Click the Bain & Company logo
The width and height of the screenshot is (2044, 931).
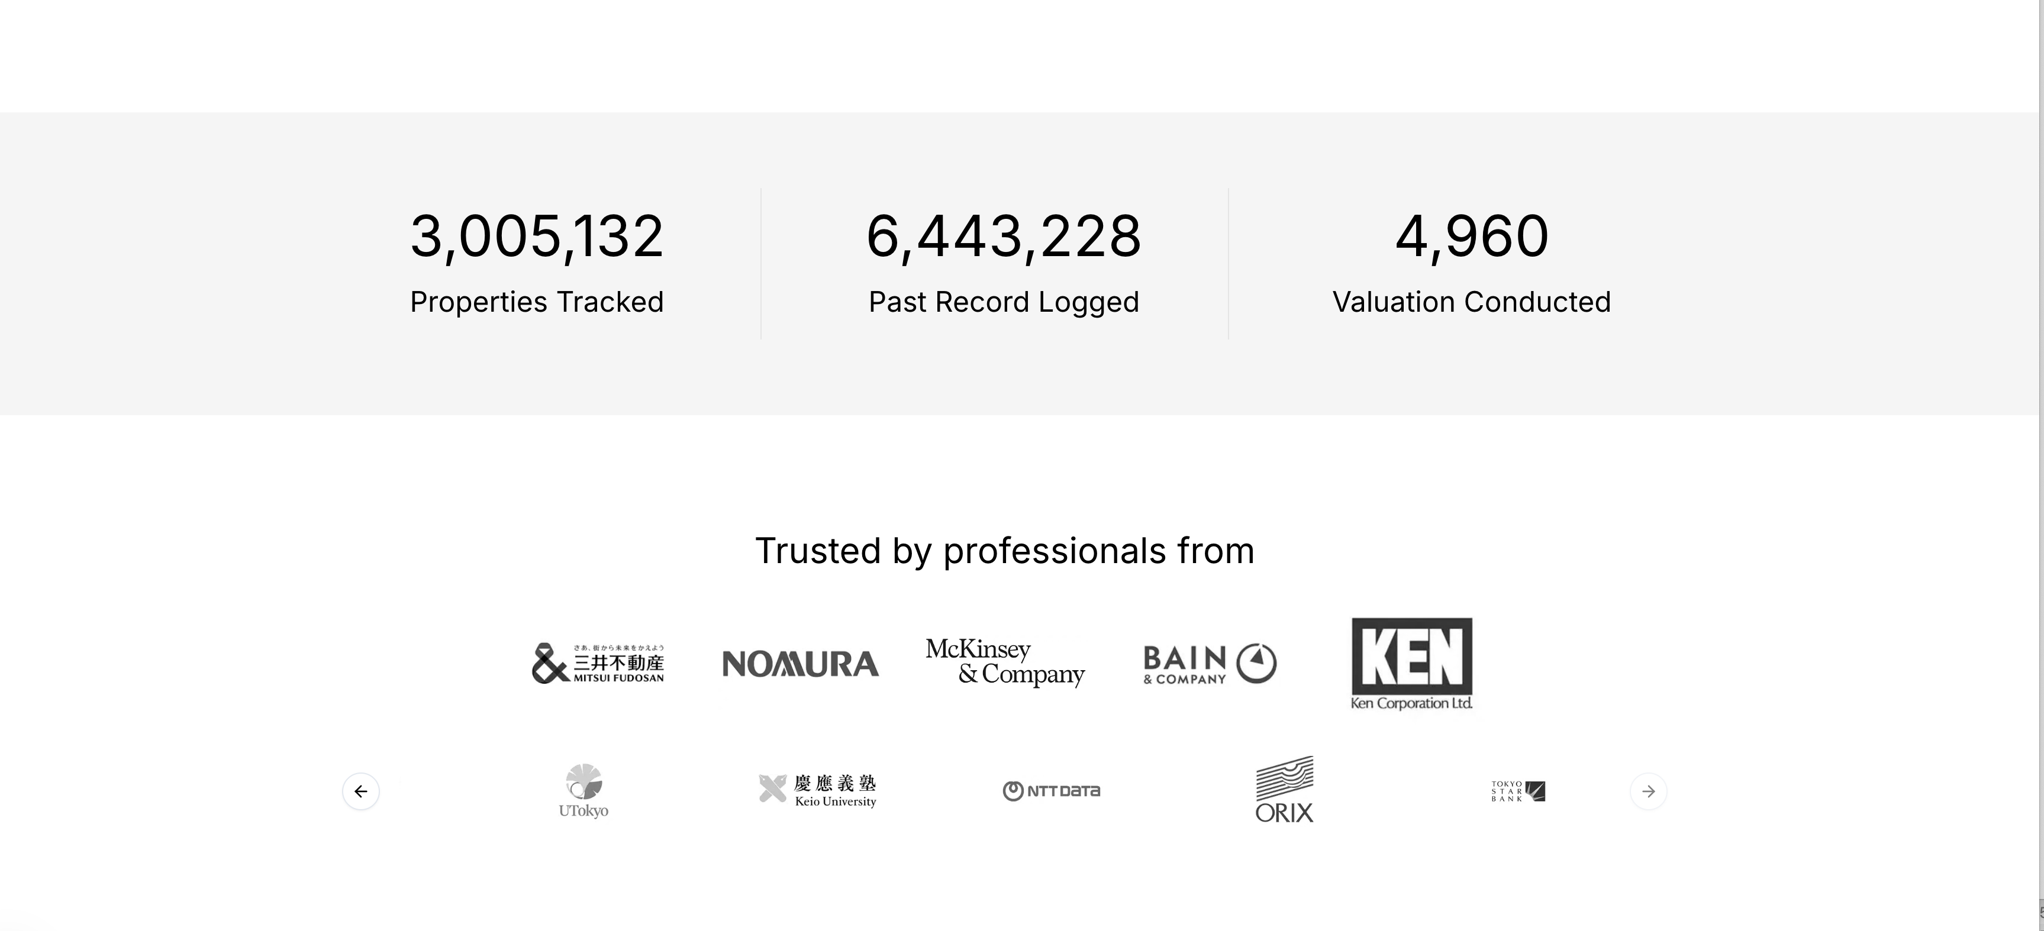click(x=1209, y=664)
